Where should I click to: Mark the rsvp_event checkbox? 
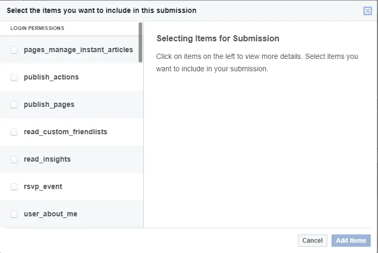click(x=14, y=187)
